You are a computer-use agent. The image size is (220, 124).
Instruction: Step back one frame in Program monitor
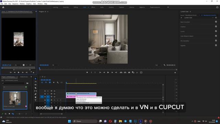pos(104,73)
